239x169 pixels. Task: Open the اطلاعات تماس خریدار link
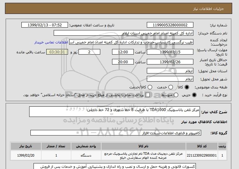[x=51, y=42]
